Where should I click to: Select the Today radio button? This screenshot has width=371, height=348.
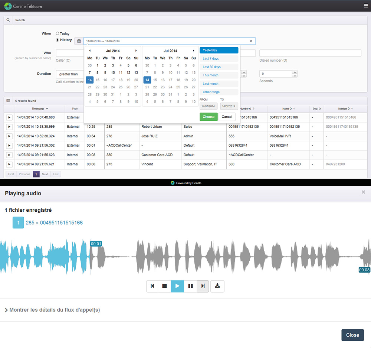pyautogui.click(x=57, y=33)
